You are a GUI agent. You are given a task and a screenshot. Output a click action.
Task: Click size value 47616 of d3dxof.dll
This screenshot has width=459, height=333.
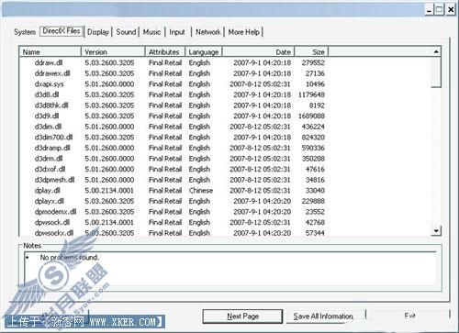pyautogui.click(x=315, y=169)
